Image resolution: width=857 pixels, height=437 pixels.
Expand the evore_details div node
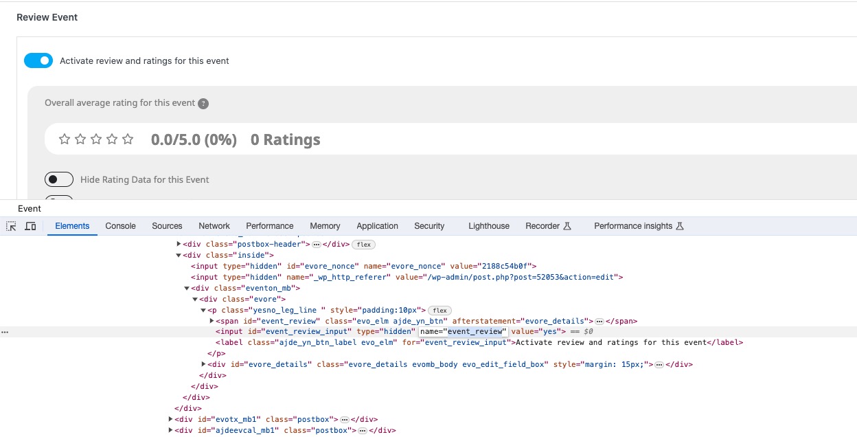coord(204,364)
